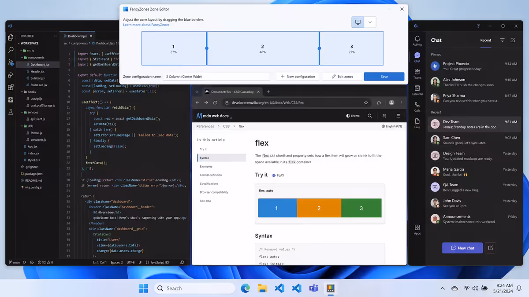Open the Learn more about FancyZones link

pos(146,25)
